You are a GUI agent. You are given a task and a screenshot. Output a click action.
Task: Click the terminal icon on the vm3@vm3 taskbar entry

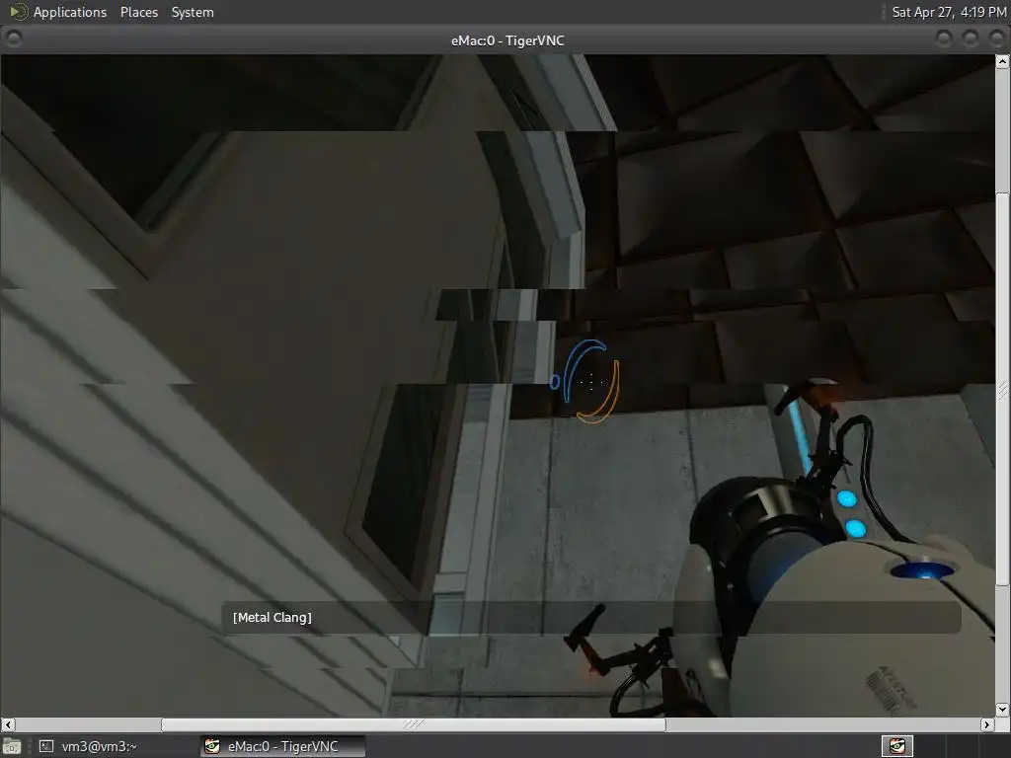(46, 746)
